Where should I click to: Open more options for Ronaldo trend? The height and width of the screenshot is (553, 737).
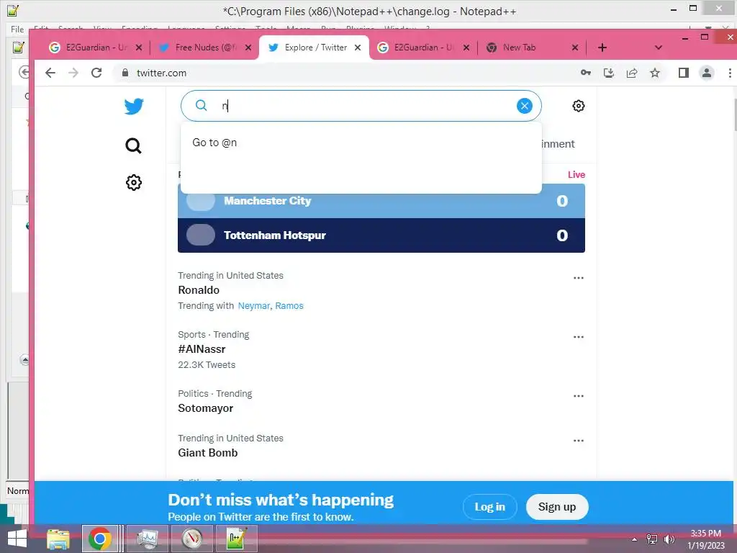click(578, 278)
